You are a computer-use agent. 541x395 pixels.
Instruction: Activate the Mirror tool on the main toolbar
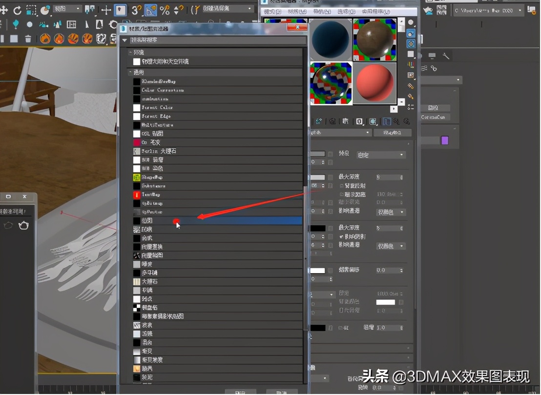click(89, 9)
